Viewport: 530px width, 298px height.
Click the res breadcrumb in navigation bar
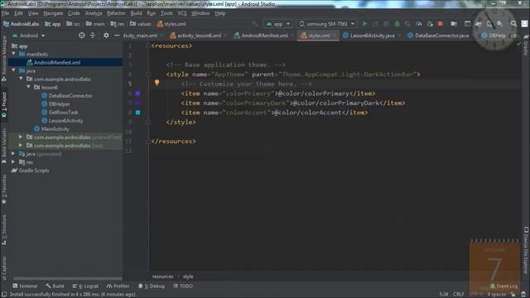click(x=118, y=24)
